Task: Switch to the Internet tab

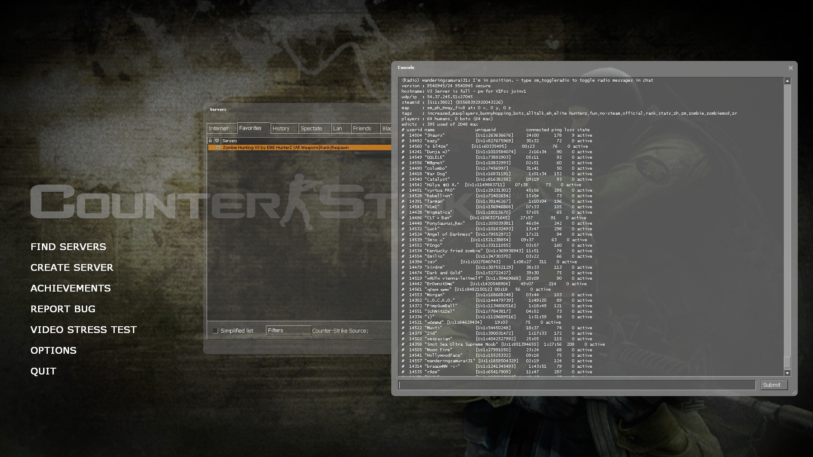Action: (218, 129)
